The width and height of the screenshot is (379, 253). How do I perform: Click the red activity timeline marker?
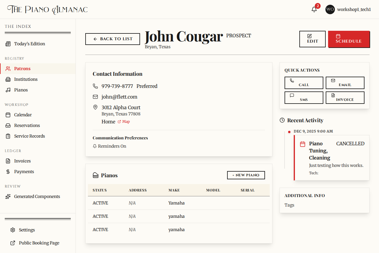[289, 132]
